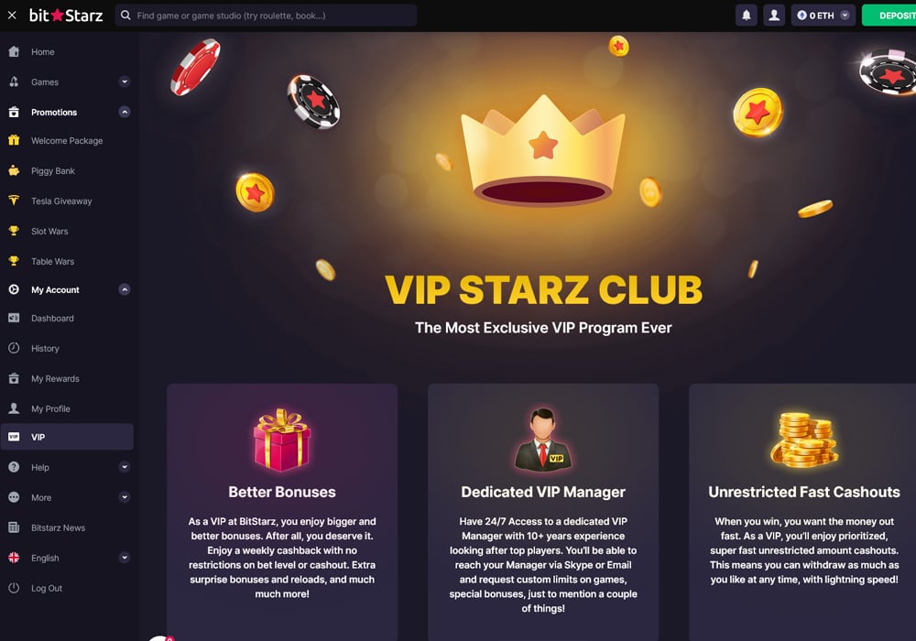916x641 pixels.
Task: Close the sidebar with the X icon
Action: click(x=12, y=16)
